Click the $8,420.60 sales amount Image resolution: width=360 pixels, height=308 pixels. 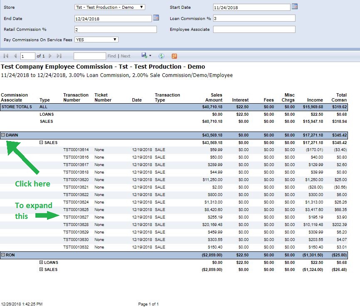(x=213, y=210)
